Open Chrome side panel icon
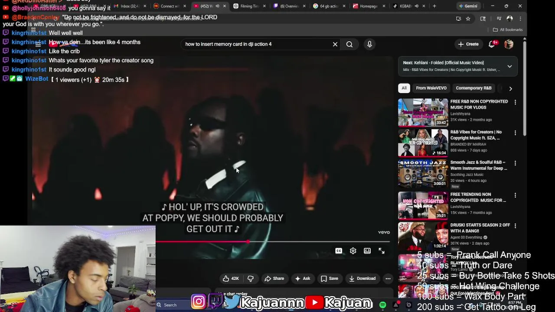The height and width of the screenshot is (312, 555). click(483, 19)
